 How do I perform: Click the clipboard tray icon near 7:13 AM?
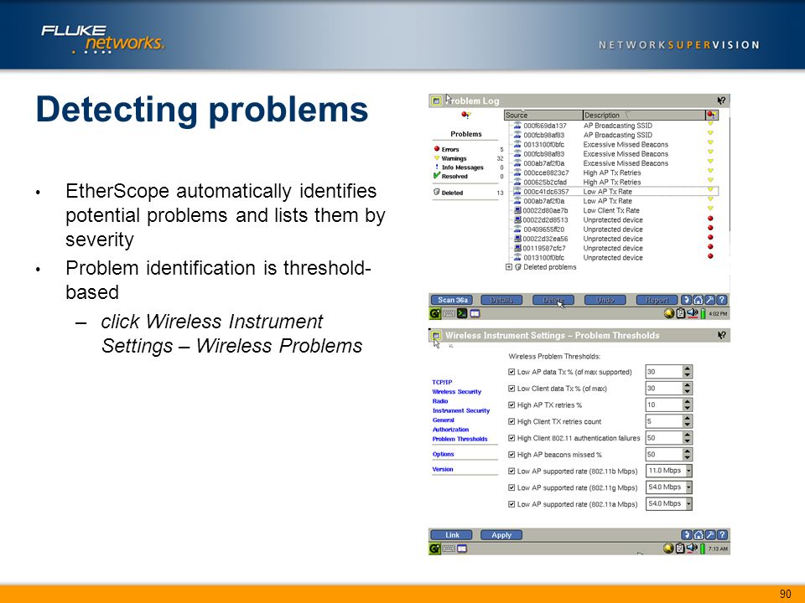[680, 549]
